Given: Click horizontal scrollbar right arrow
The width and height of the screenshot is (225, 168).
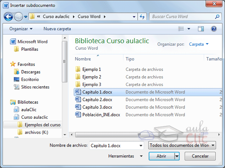Looking at the screenshot, I should click(x=219, y=135).
